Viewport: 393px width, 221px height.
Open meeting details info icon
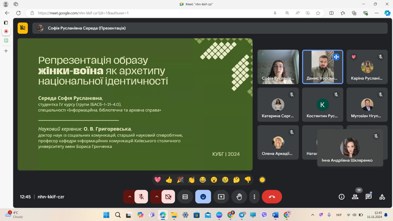click(x=341, y=197)
